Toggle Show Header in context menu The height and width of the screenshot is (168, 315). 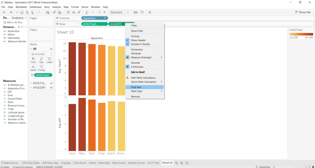click(138, 40)
